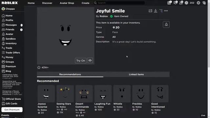Open the three-dots more options menu
The image size is (210, 118).
point(166,11)
